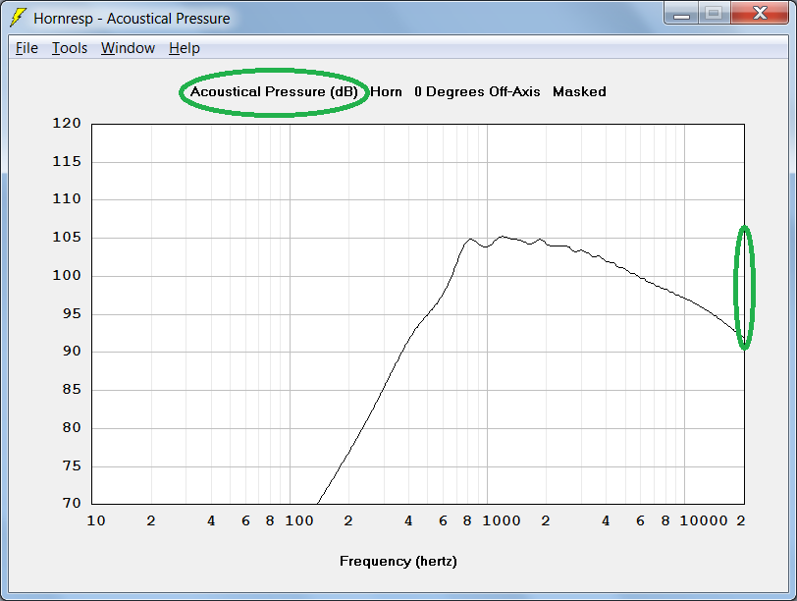Open the Tools menu
Screen dimensions: 797x601
click(70, 48)
